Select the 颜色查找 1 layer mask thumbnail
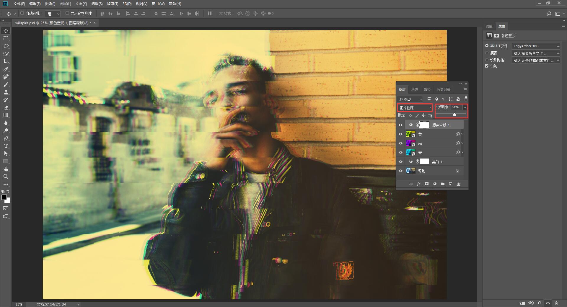The width and height of the screenshot is (567, 307). tap(425, 125)
